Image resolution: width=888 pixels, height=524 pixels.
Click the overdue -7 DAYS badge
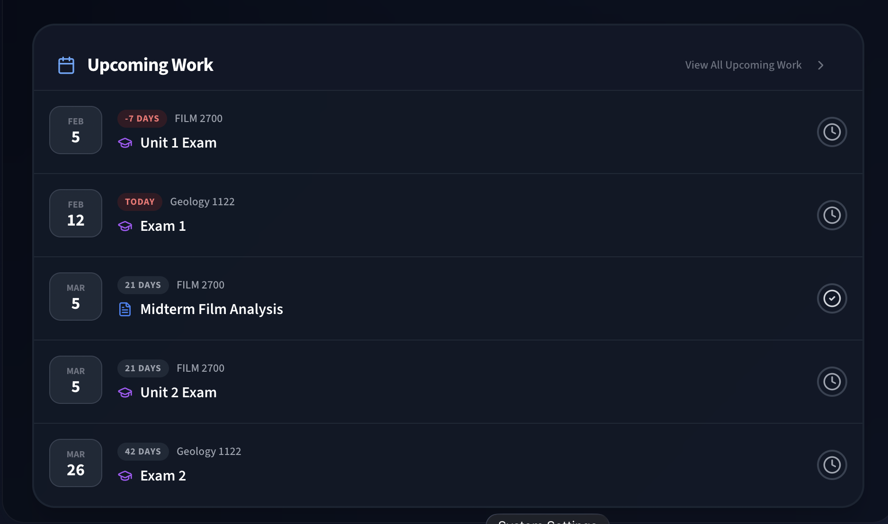[x=142, y=119]
